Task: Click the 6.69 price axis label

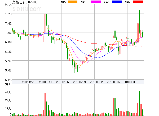Action: point(8,42)
